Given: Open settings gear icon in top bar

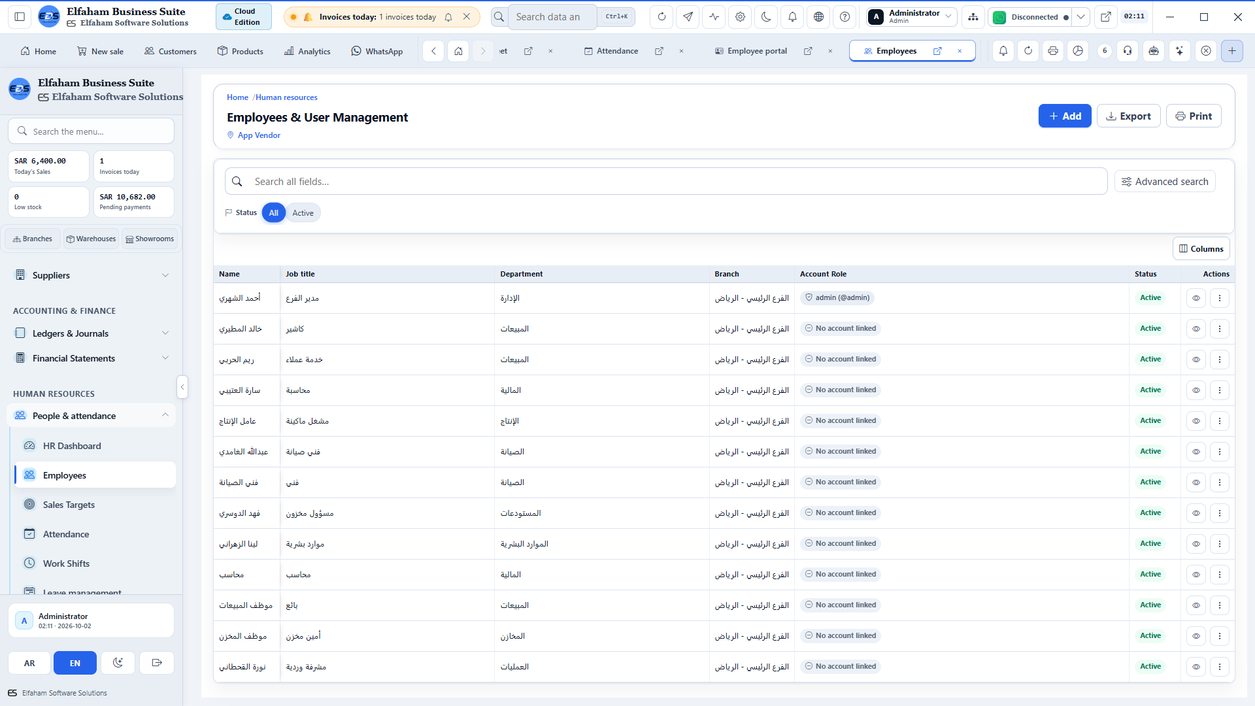Looking at the screenshot, I should point(740,17).
